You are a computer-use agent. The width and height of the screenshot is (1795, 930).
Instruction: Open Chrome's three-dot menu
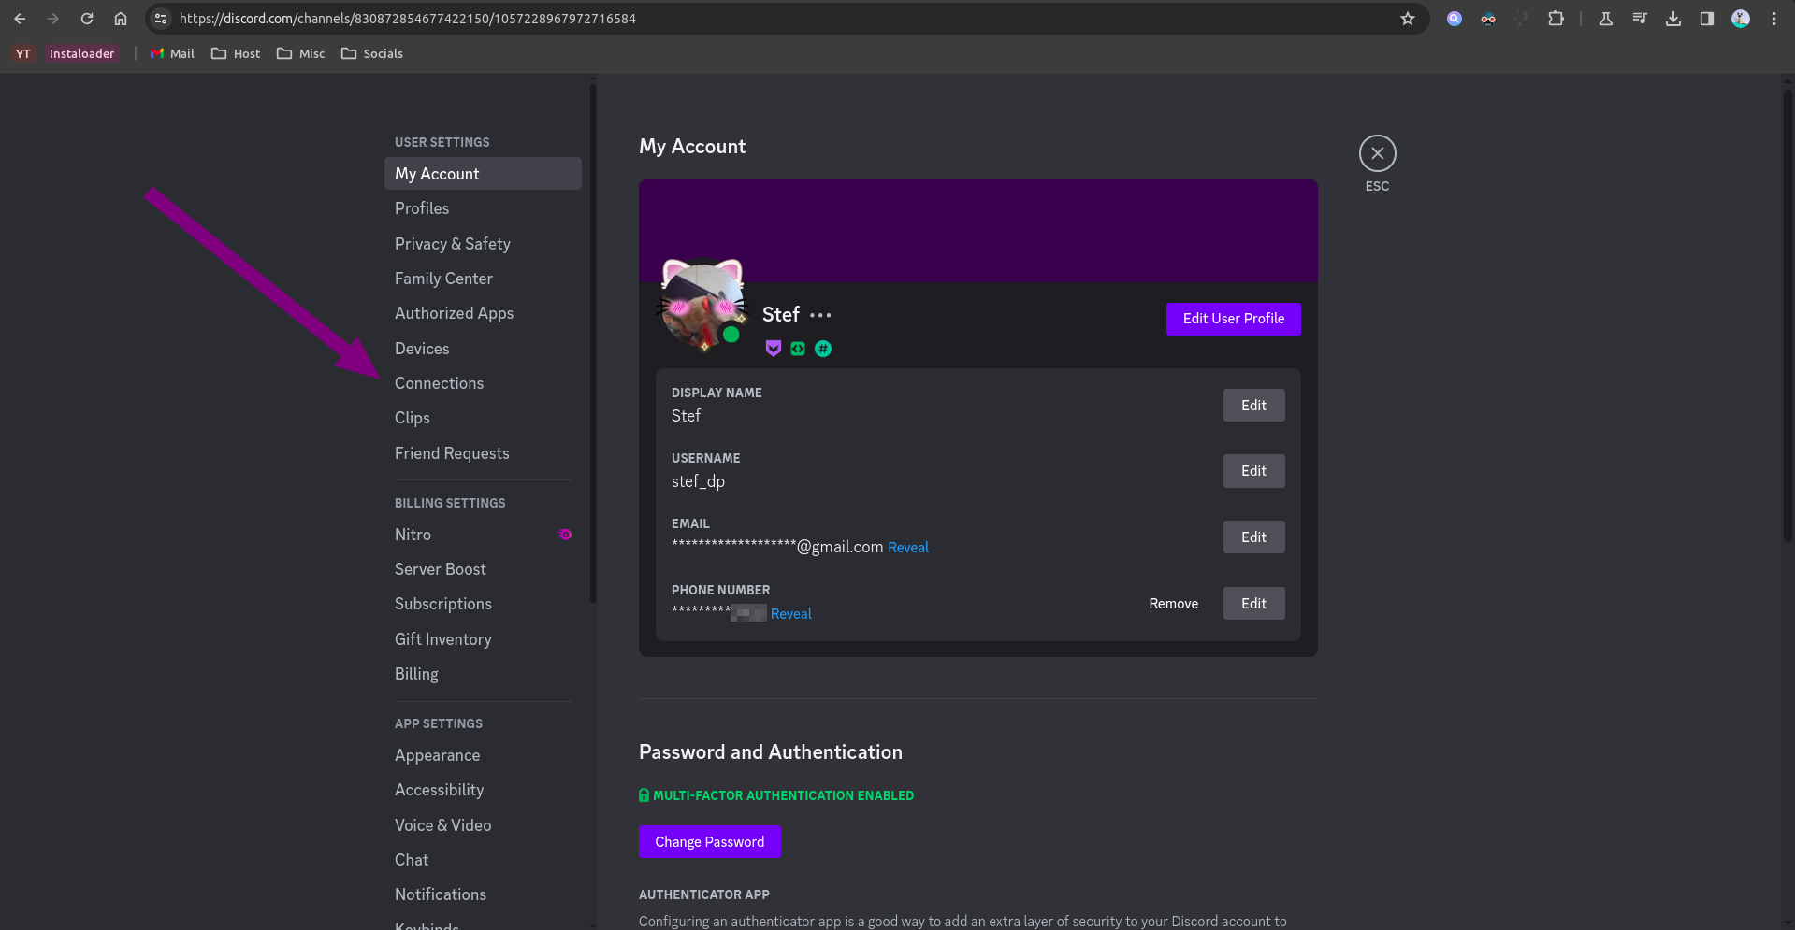pyautogui.click(x=1774, y=19)
